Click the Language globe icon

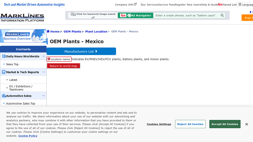click(x=240, y=4)
